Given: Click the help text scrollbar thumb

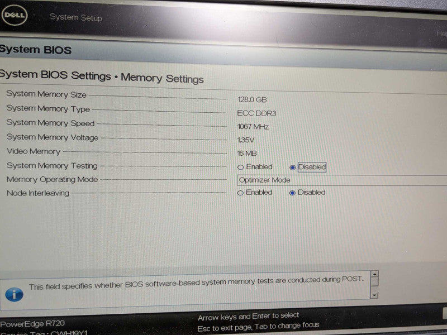Looking at the screenshot, I should [374, 282].
